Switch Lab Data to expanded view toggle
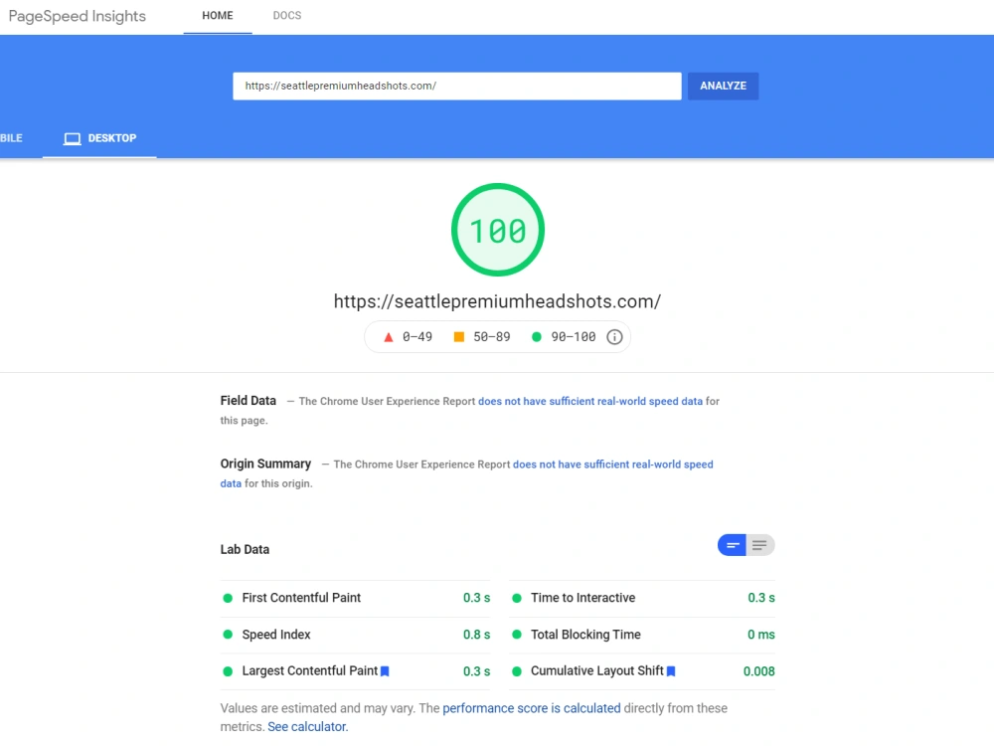 pyautogui.click(x=760, y=545)
